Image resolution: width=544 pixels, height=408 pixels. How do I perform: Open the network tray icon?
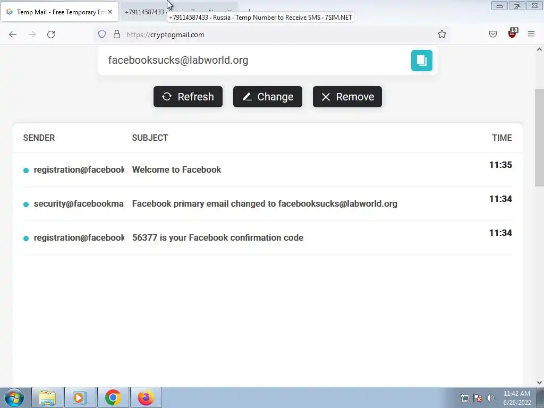tap(464, 398)
